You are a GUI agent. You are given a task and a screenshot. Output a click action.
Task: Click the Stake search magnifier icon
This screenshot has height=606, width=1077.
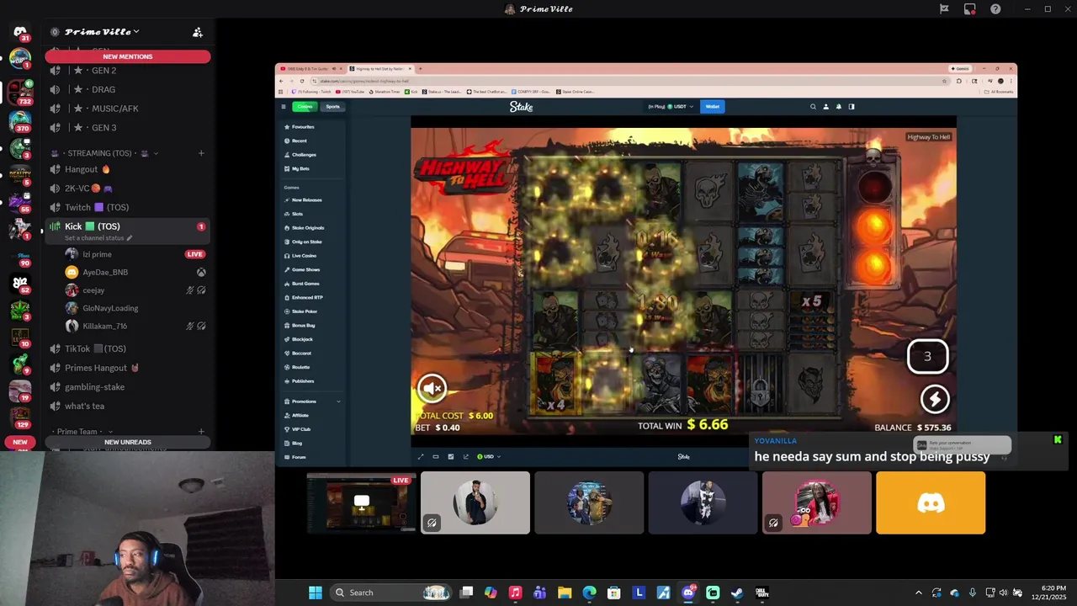(813, 107)
